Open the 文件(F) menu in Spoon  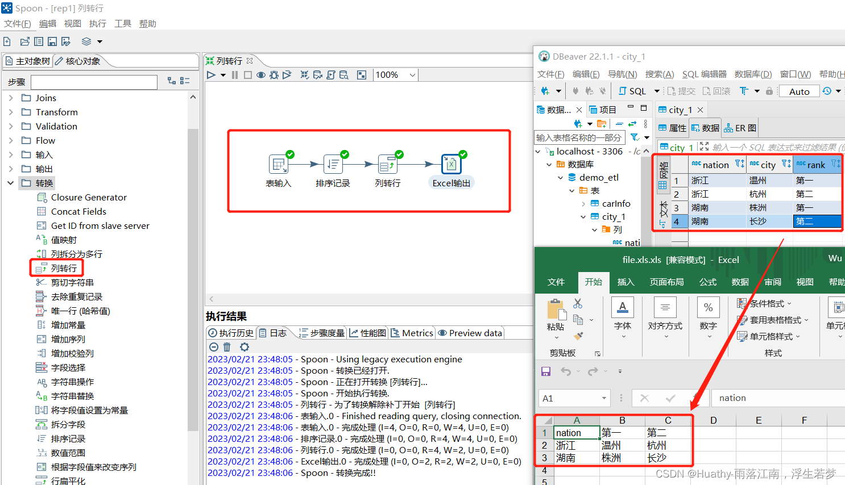(18, 24)
